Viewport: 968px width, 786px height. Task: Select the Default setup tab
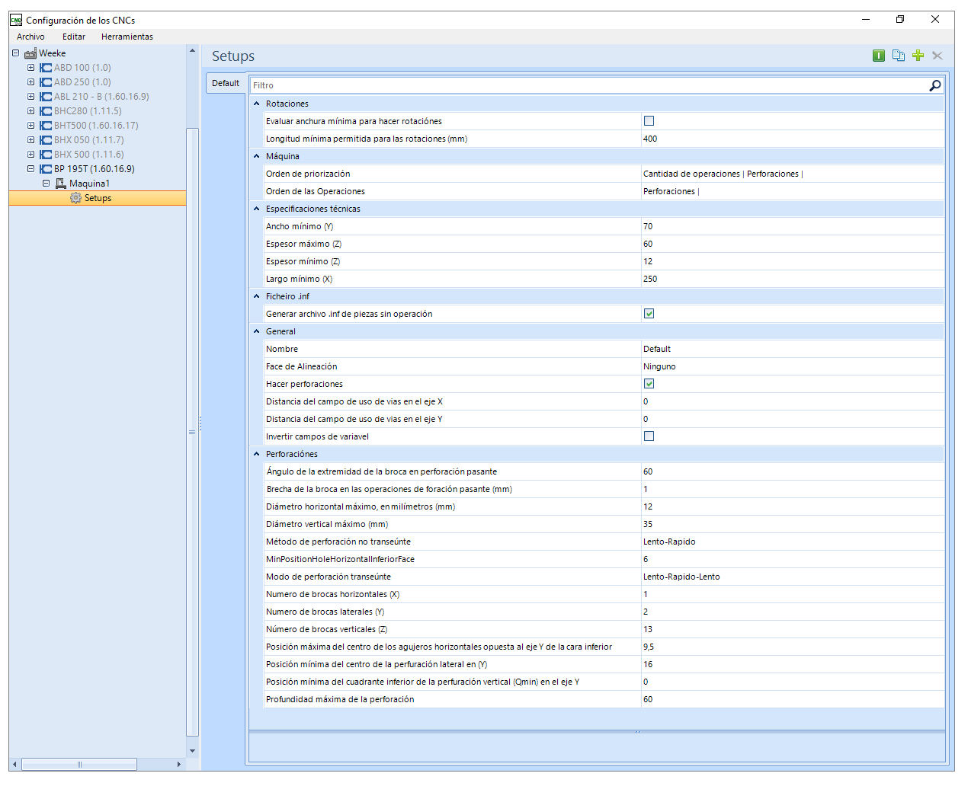(x=226, y=83)
